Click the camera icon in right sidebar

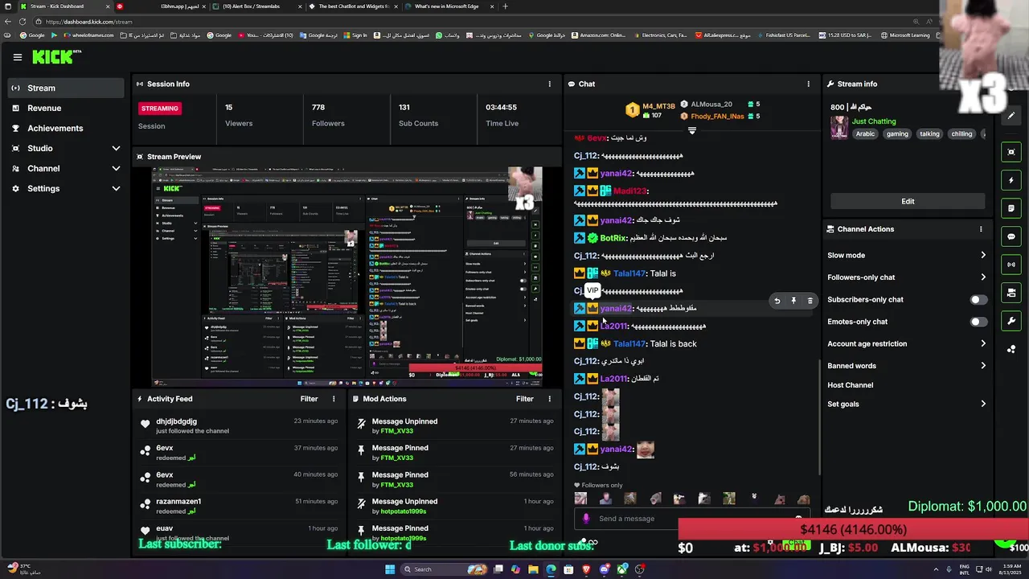[1011, 293]
